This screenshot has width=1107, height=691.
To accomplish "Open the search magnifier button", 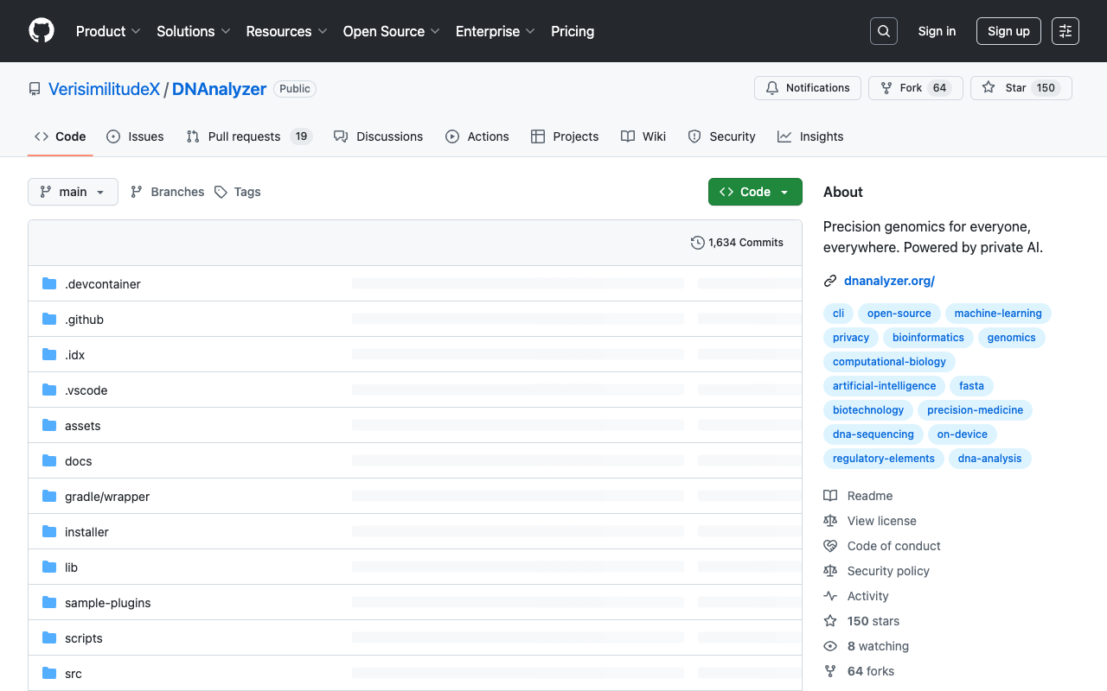I will [884, 31].
